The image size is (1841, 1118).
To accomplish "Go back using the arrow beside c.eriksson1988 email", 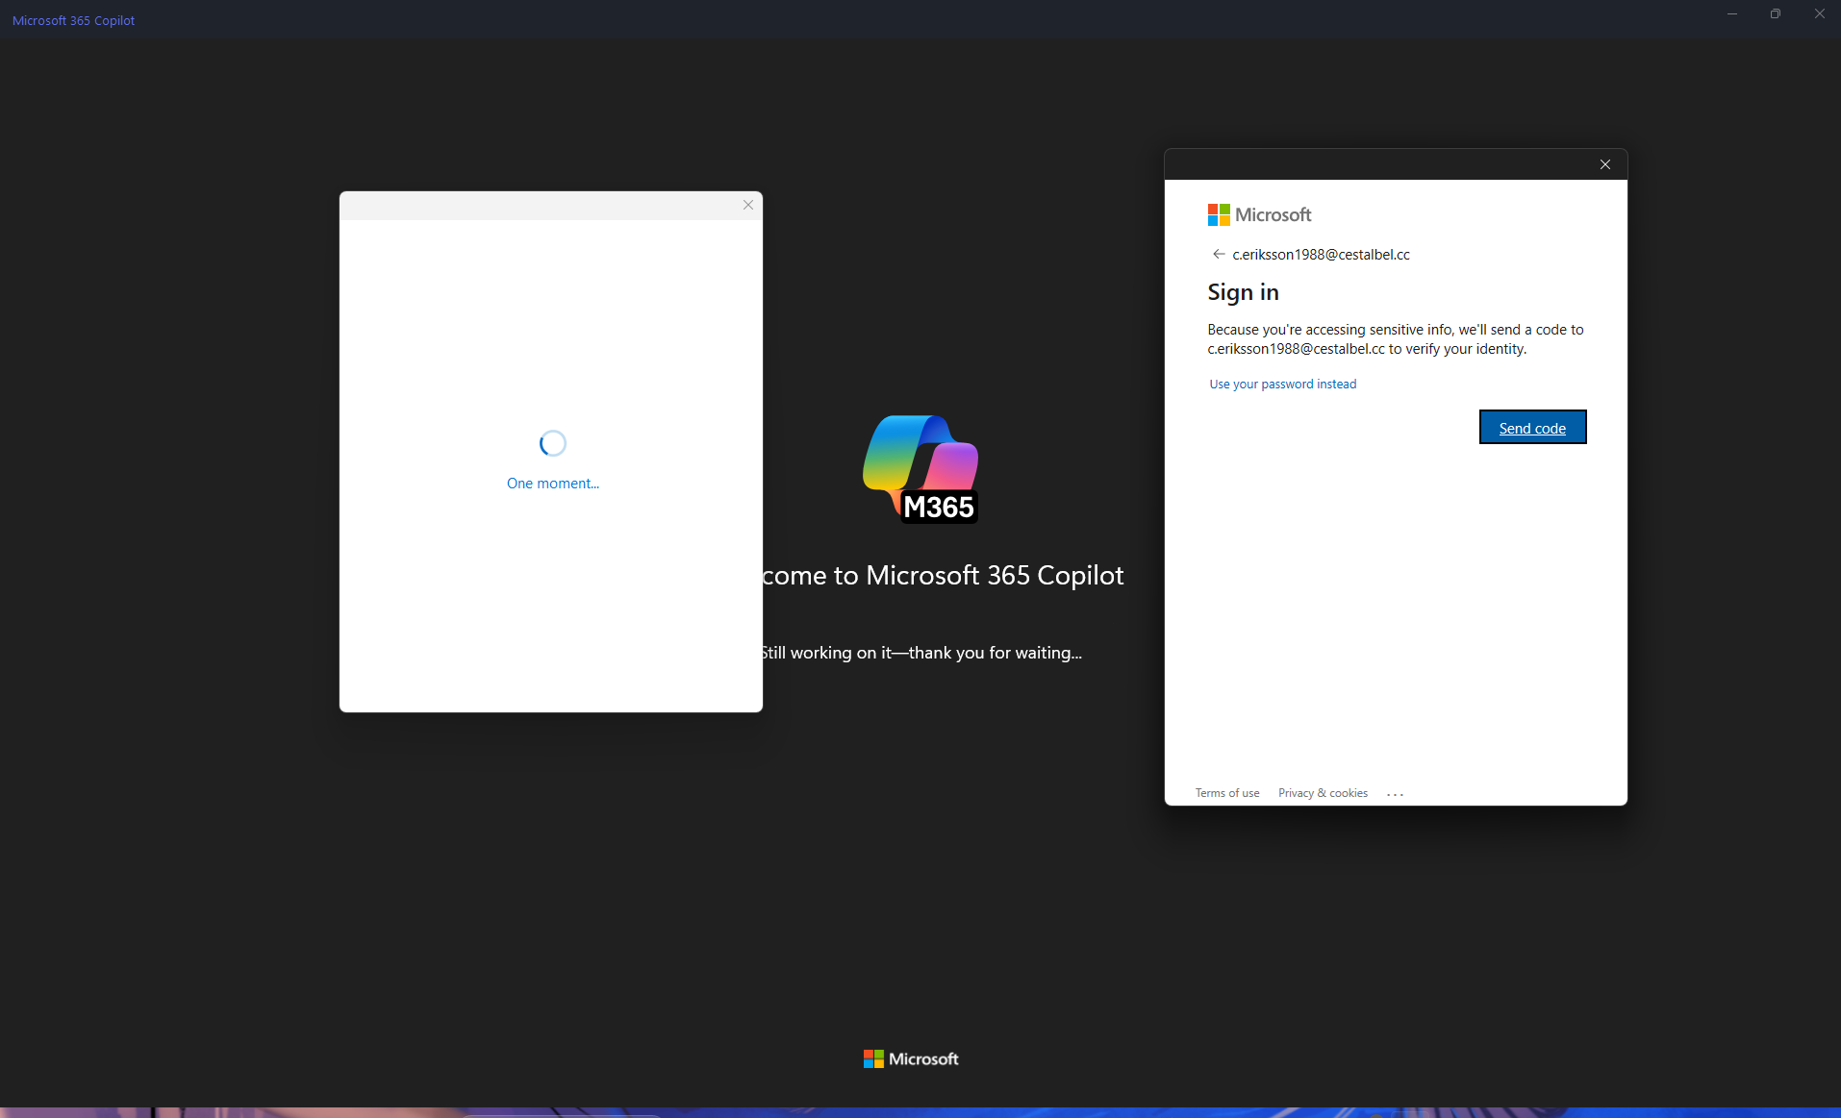I will (1219, 254).
